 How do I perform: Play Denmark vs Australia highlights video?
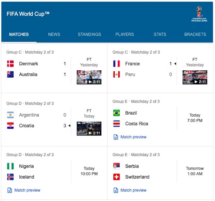89,77
